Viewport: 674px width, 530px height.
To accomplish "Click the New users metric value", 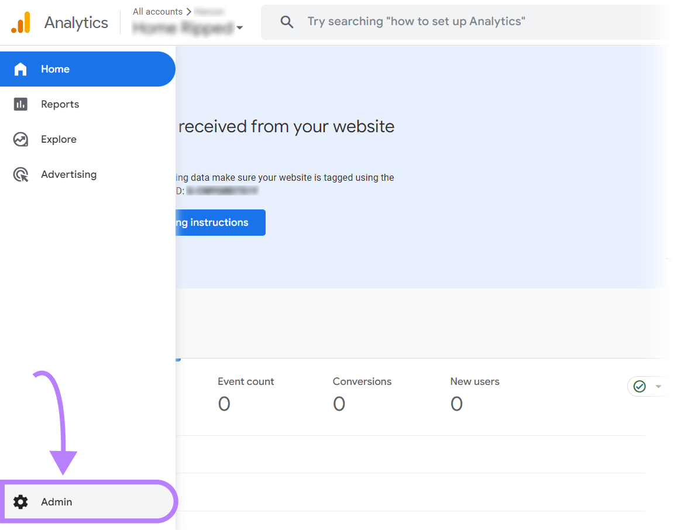I will tap(457, 404).
